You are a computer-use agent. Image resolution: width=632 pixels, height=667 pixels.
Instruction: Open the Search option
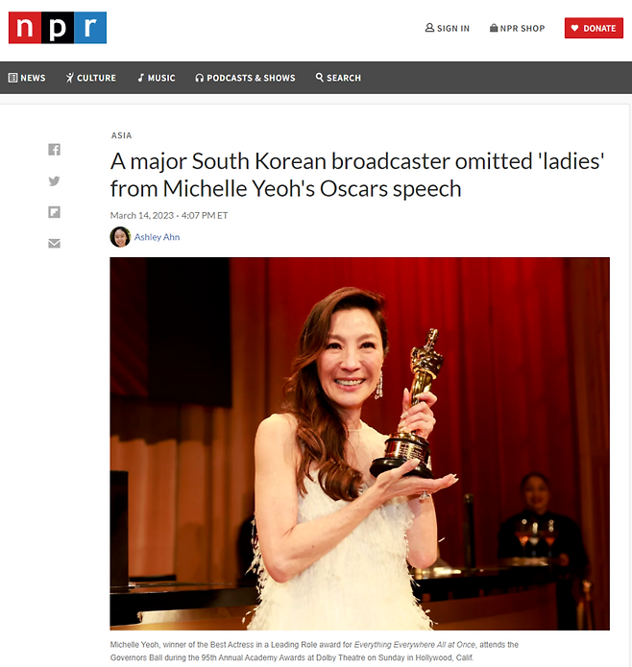pyautogui.click(x=338, y=78)
